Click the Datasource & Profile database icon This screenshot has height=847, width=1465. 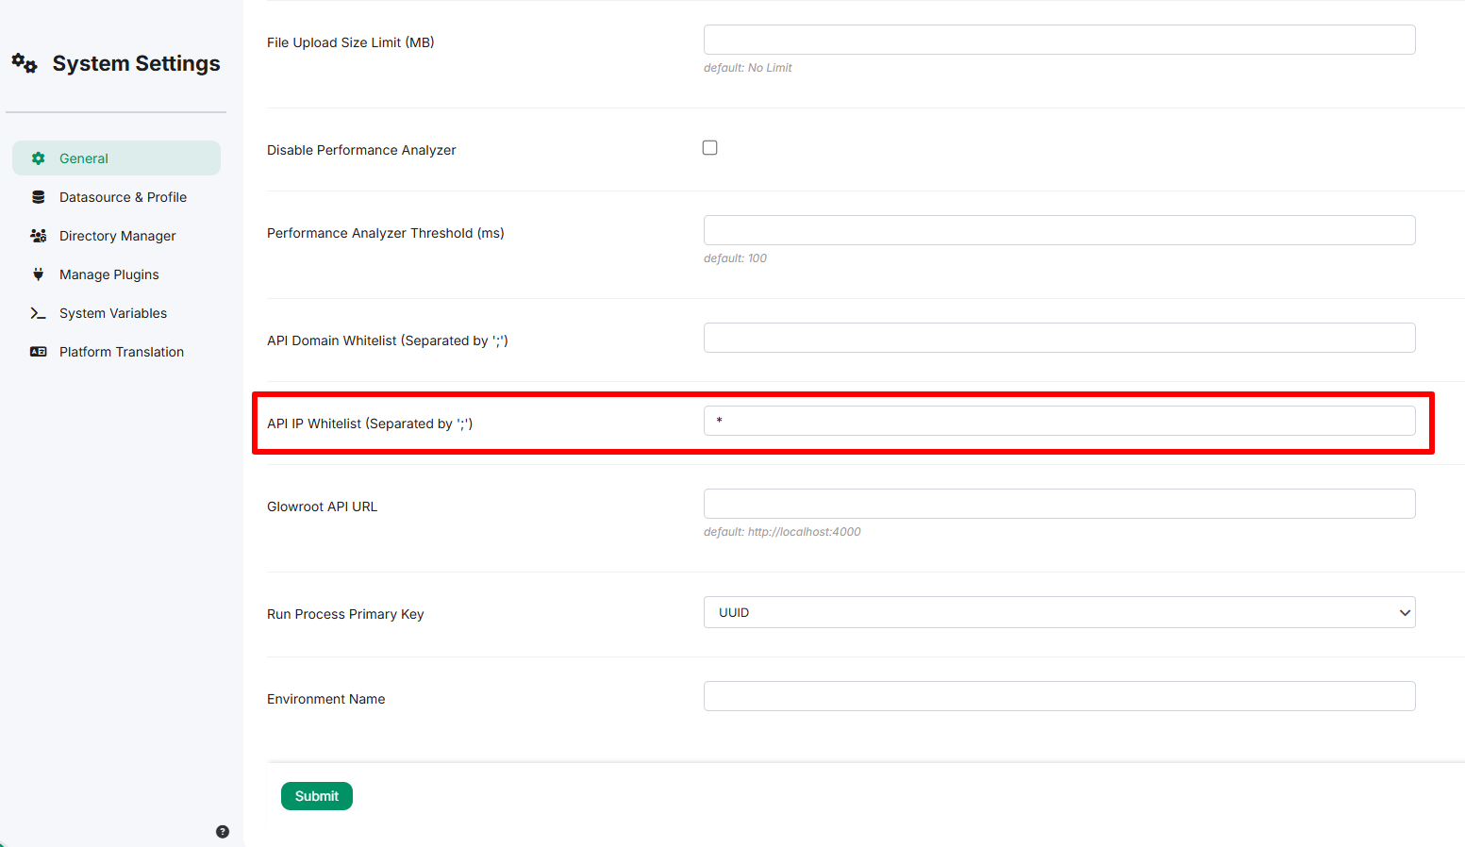[x=38, y=197]
